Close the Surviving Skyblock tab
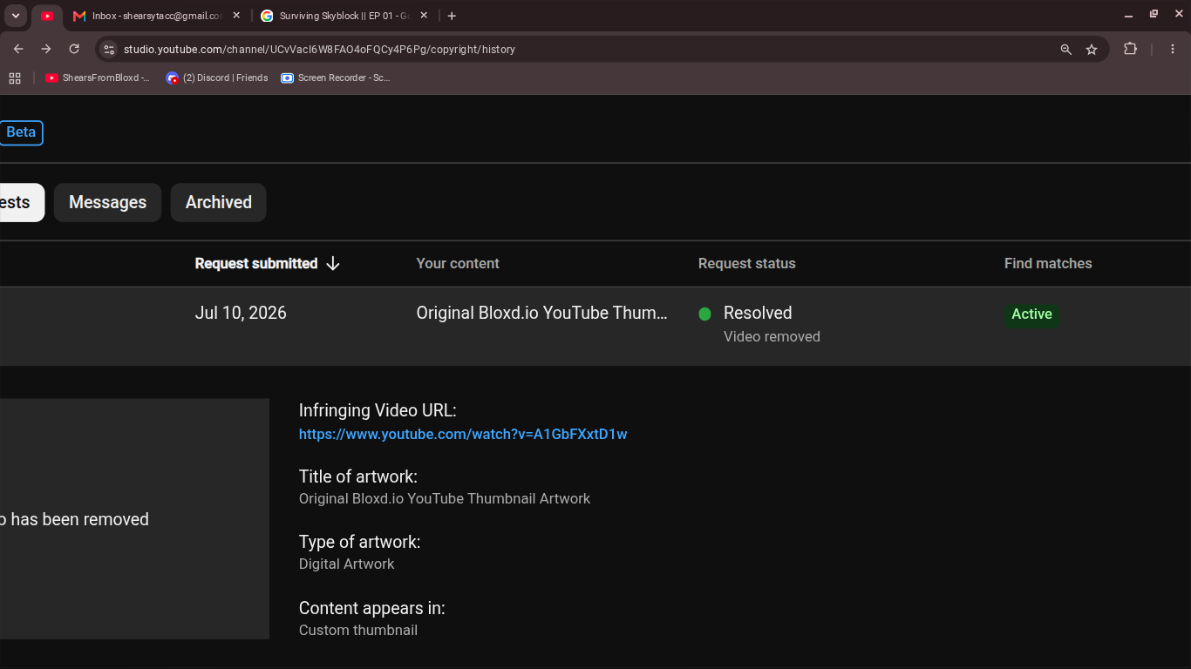Screen dimensions: 1191x669 tap(424, 16)
